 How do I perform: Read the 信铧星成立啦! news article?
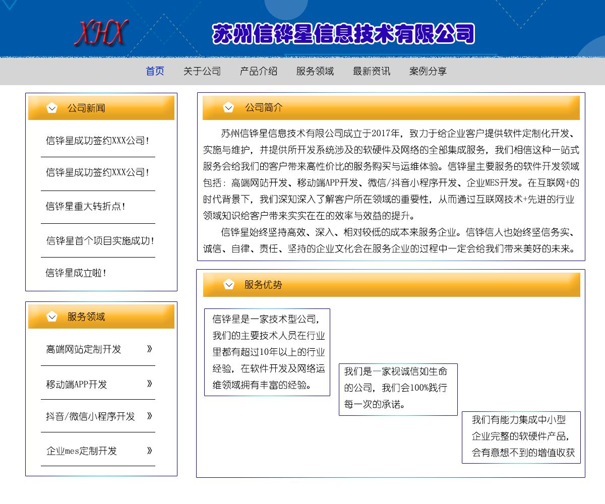(76, 273)
